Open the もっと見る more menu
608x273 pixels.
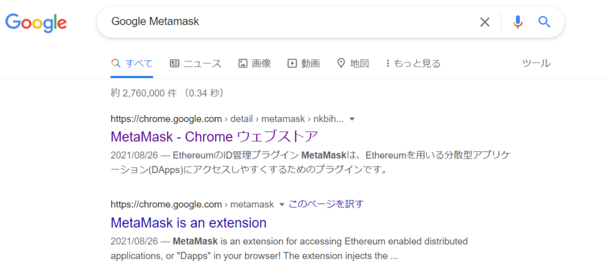click(413, 64)
